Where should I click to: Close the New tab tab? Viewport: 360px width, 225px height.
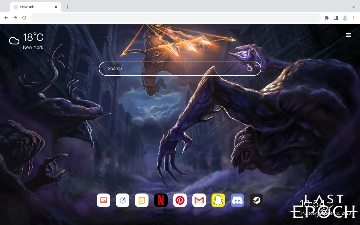(x=56, y=7)
